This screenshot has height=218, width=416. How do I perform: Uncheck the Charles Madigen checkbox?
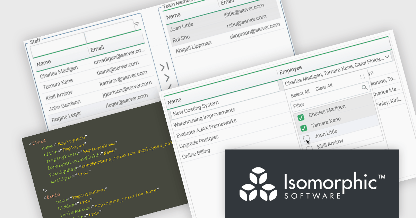click(x=301, y=117)
